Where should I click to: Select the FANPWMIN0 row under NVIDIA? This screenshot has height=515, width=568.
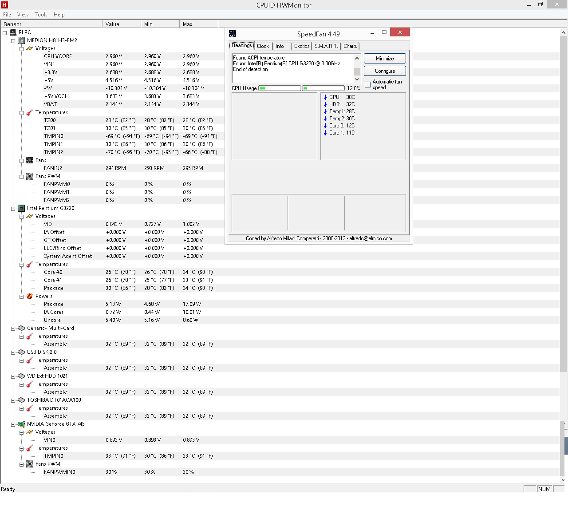click(280, 472)
